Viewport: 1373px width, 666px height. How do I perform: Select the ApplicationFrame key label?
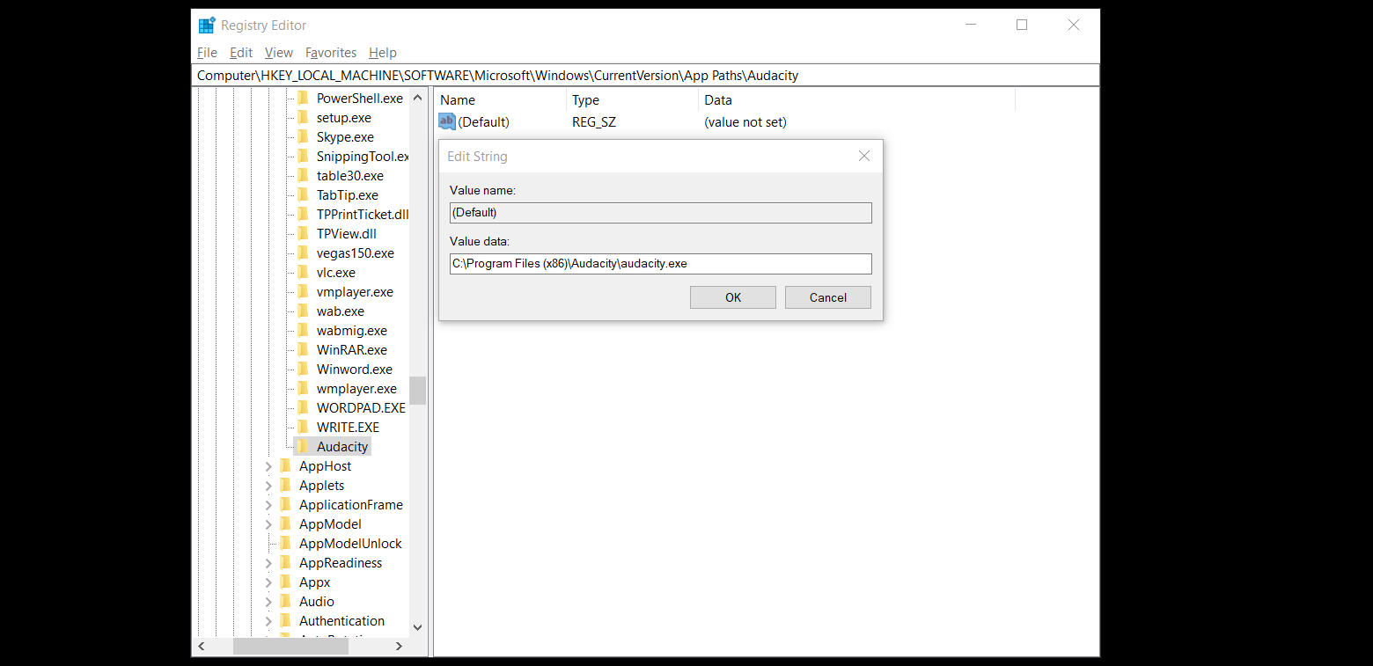pos(351,504)
